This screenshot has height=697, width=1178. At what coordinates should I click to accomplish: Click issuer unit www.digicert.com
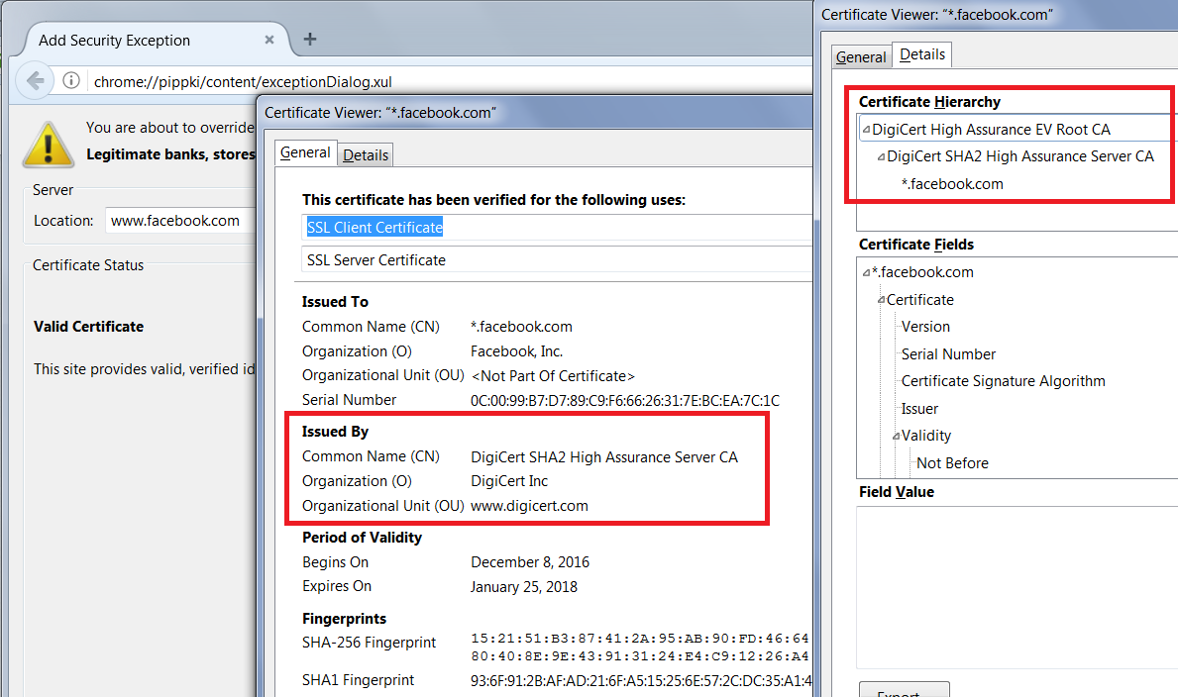point(529,506)
